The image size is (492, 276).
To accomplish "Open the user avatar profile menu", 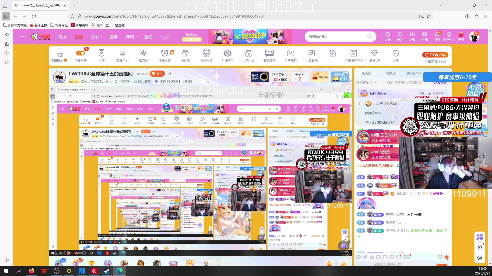I will (474, 37).
